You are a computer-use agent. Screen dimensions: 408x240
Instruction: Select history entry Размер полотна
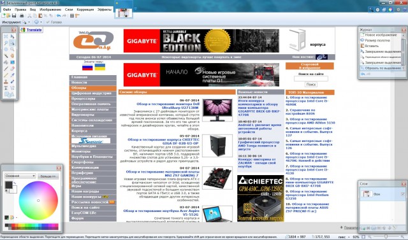point(377,40)
